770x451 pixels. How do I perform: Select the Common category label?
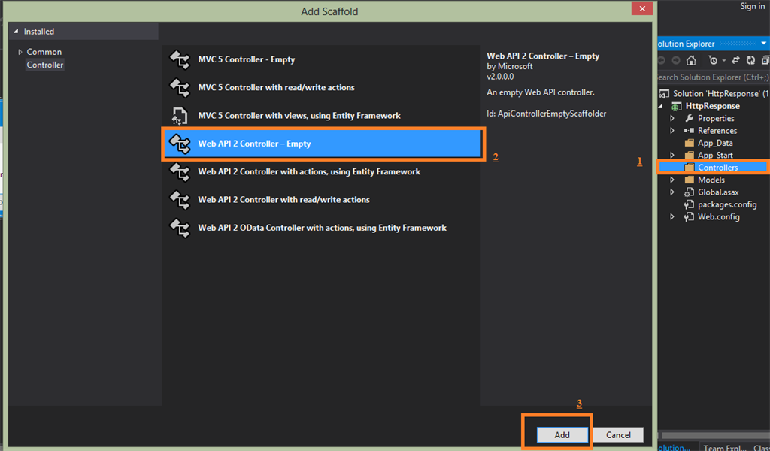44,52
